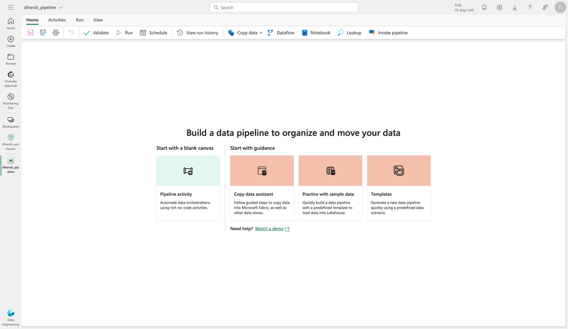This screenshot has width=568, height=329.
Task: Click the Undo icon in the toolbar
Action: pos(70,32)
